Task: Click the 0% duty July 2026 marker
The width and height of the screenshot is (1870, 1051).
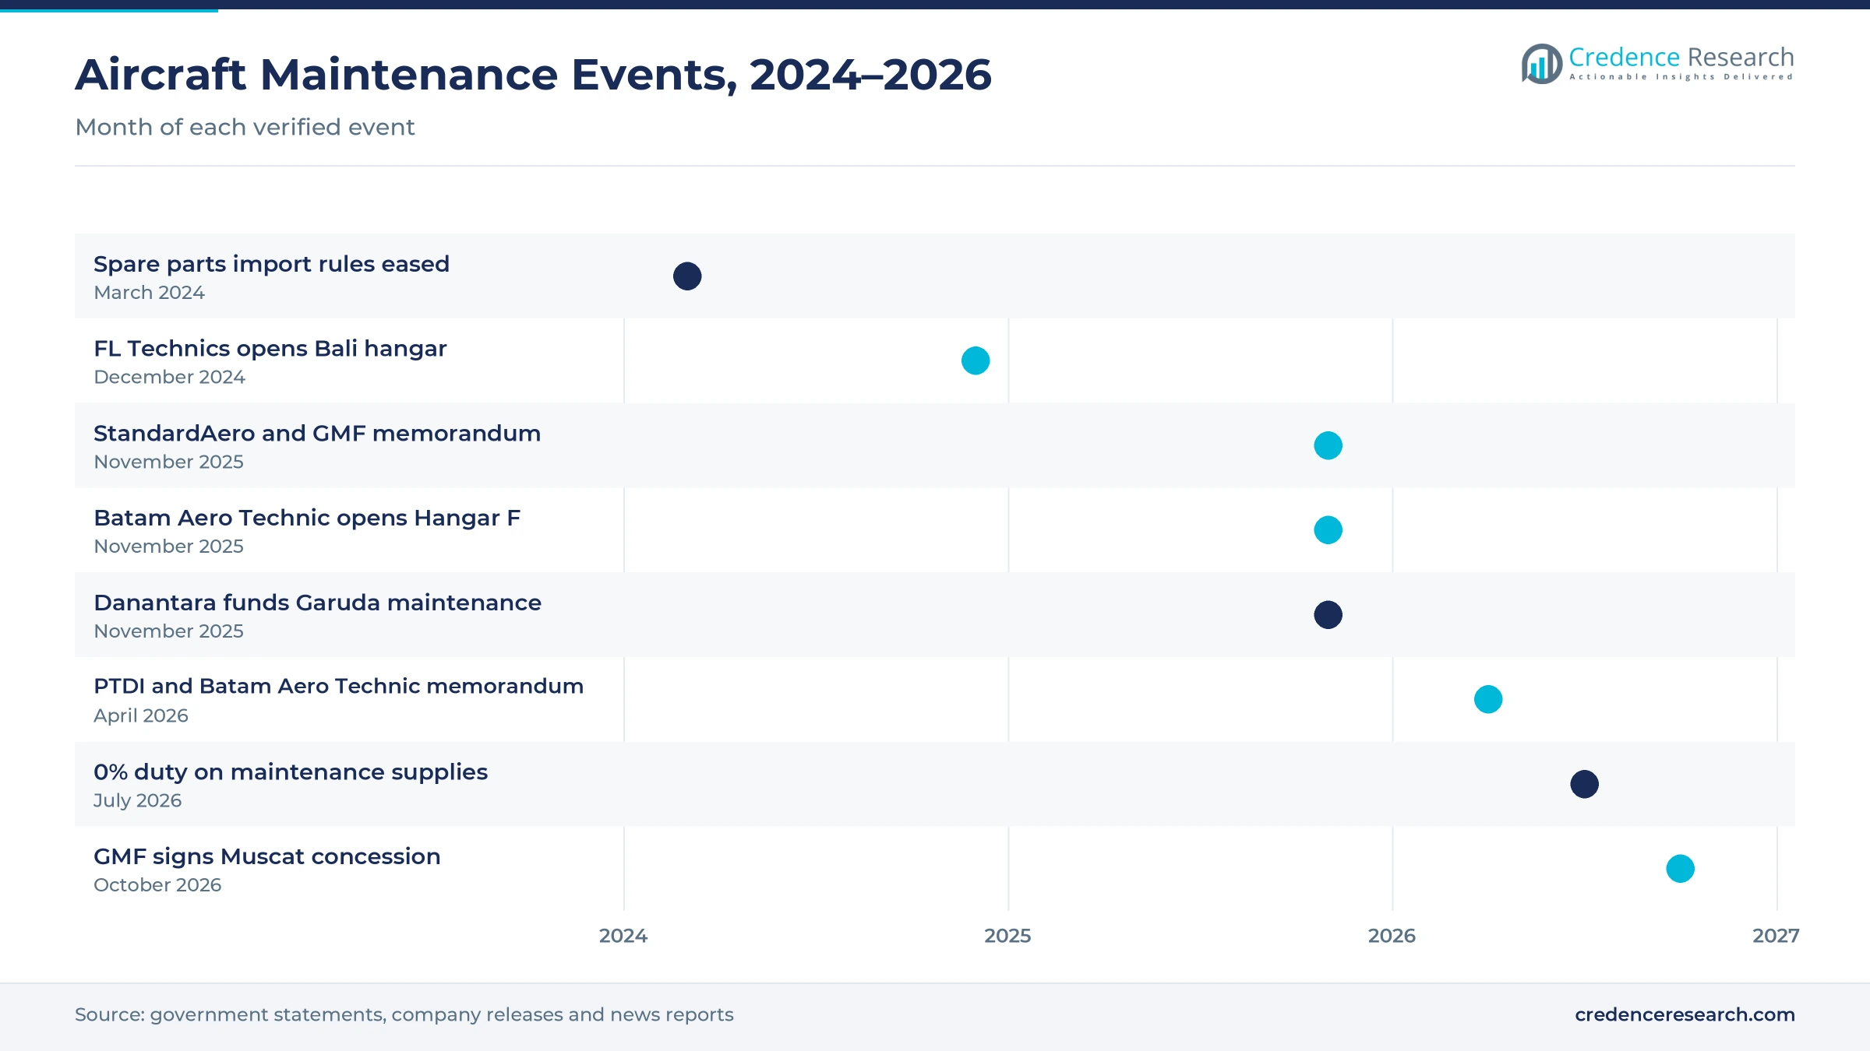Action: point(1584,784)
